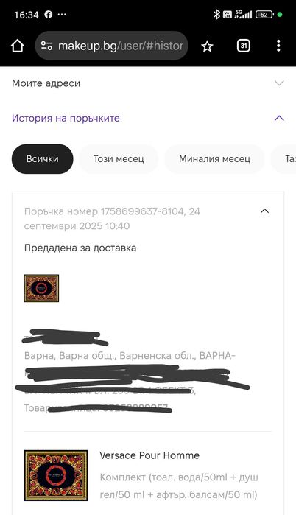Expand the Моите адреси section

click(x=148, y=83)
